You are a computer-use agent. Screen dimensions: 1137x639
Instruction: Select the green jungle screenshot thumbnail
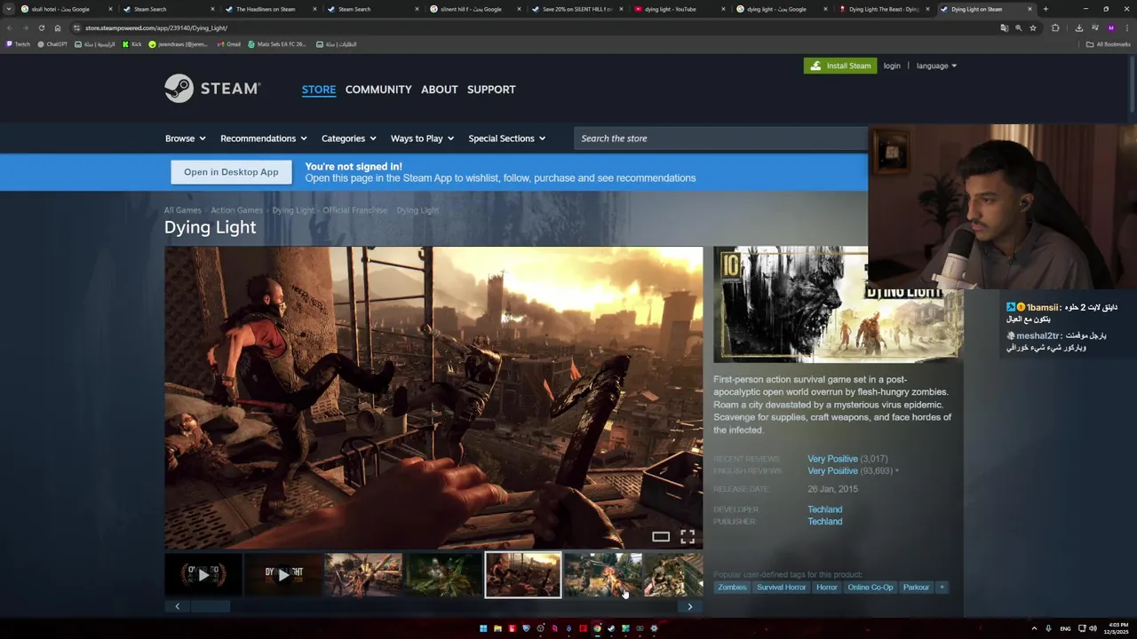[x=443, y=575]
